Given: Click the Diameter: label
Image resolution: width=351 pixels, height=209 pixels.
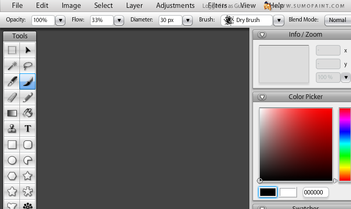Looking at the screenshot, I should 141,20.
